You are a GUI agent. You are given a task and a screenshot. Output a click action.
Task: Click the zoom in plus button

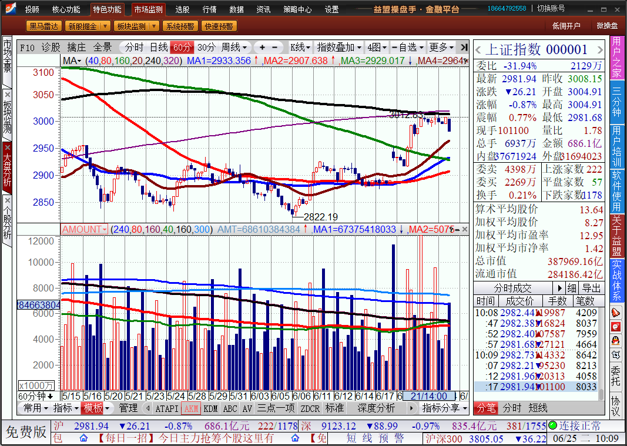262,47
